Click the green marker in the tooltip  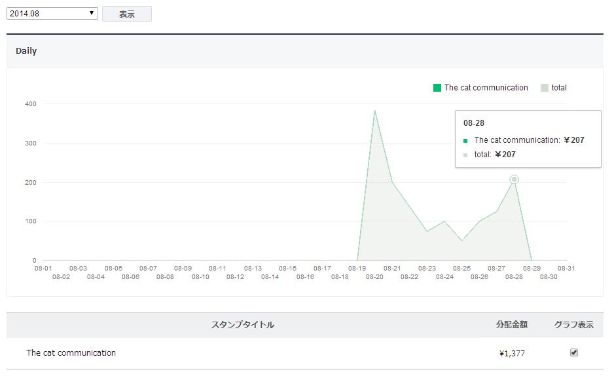click(465, 140)
